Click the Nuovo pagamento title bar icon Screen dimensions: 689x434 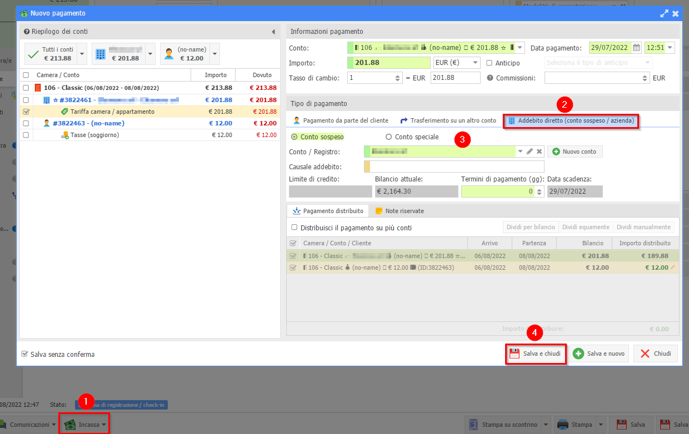(23, 13)
